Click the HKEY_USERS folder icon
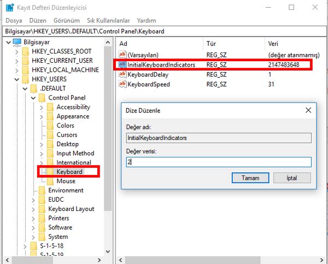328x264 pixels. pos(26,79)
